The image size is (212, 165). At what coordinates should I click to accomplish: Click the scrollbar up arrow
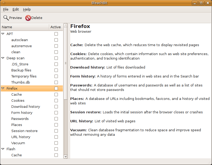pyautogui.click(x=65, y=25)
